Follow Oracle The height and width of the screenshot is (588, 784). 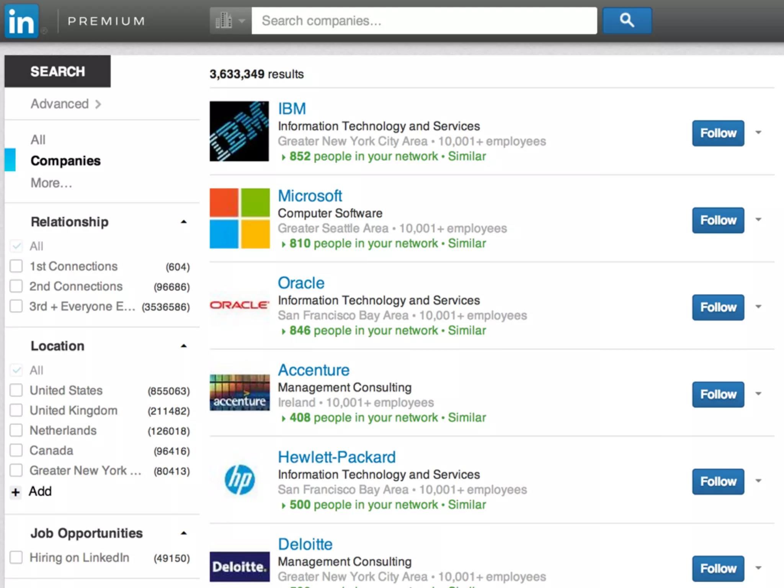[718, 307]
